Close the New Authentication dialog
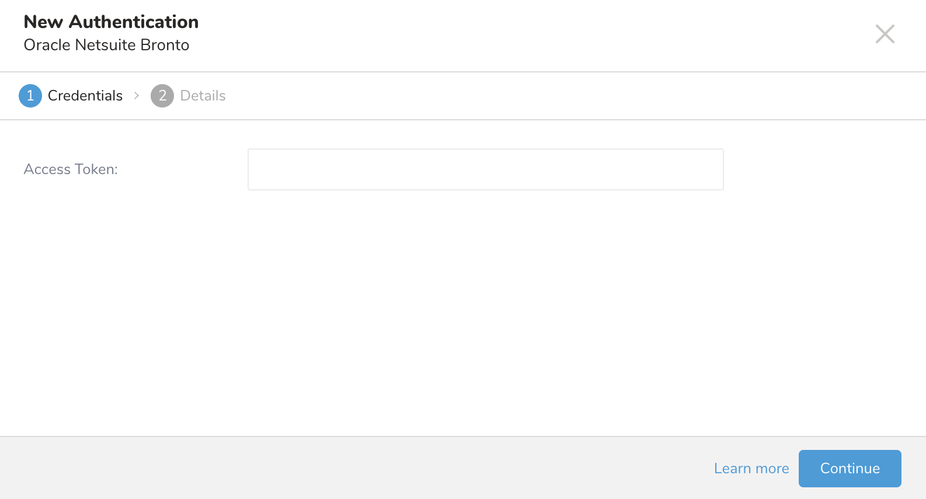This screenshot has height=499, width=926. click(885, 34)
